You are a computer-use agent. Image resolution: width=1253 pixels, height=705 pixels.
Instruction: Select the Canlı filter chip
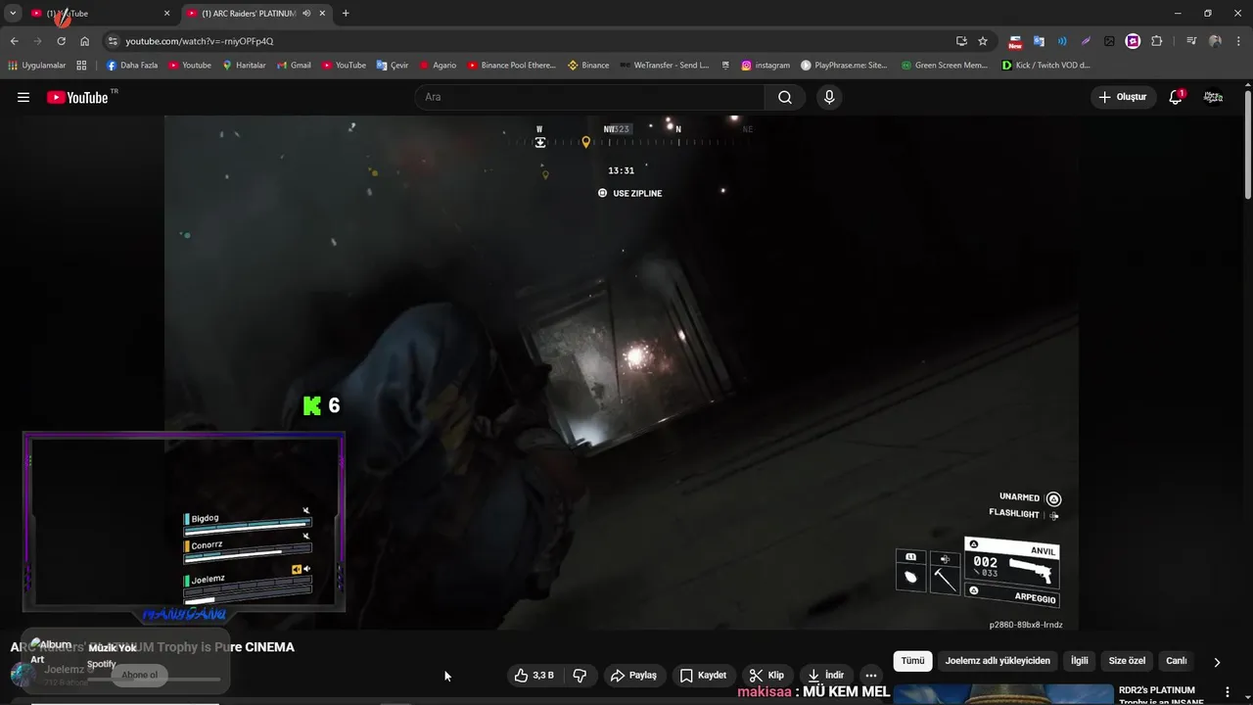coord(1176,661)
